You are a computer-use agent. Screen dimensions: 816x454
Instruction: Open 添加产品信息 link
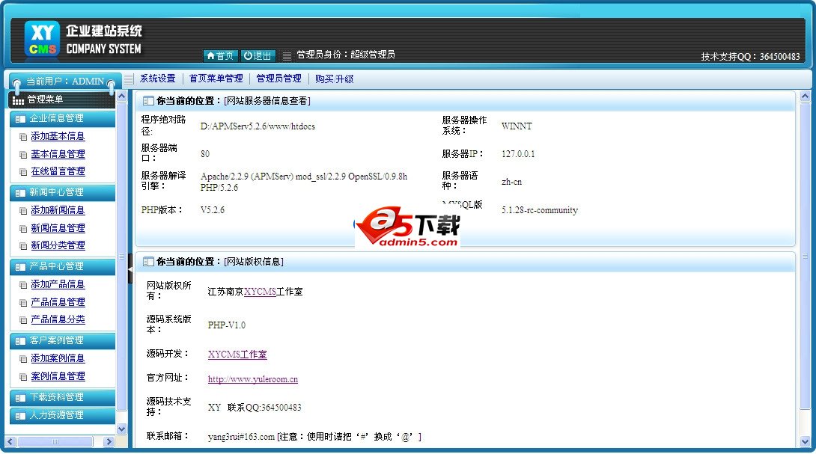58,284
